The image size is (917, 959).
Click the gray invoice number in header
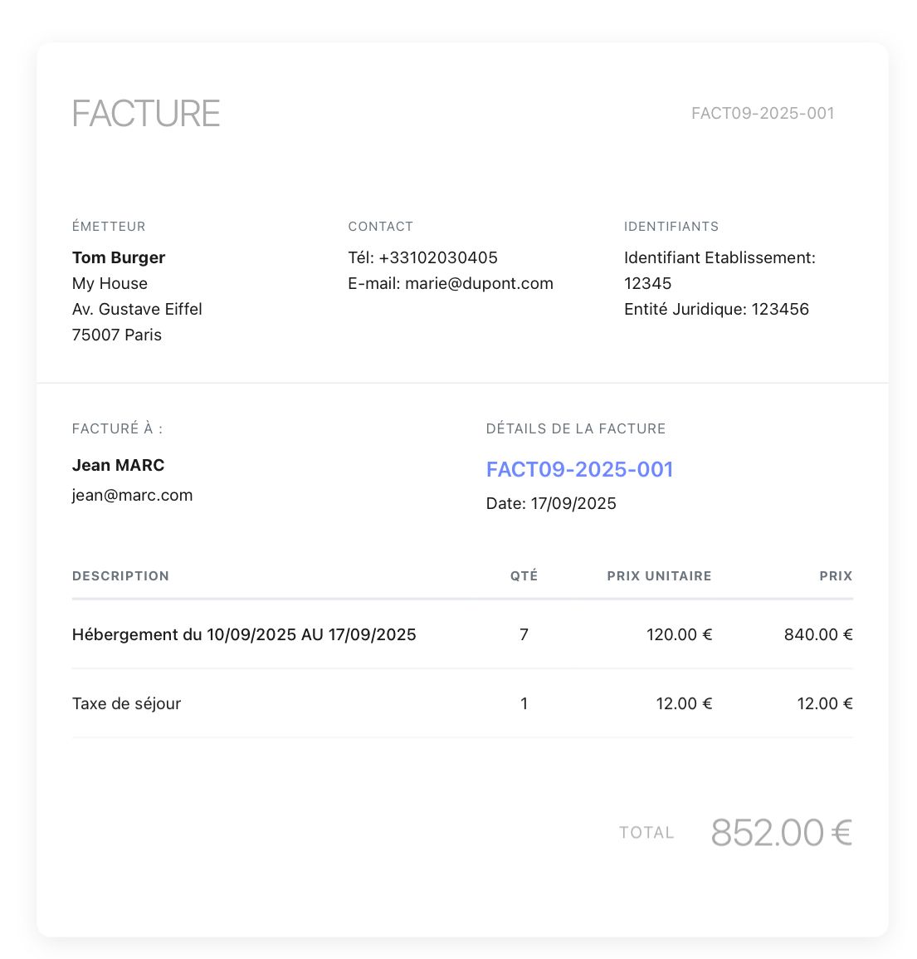pos(763,114)
